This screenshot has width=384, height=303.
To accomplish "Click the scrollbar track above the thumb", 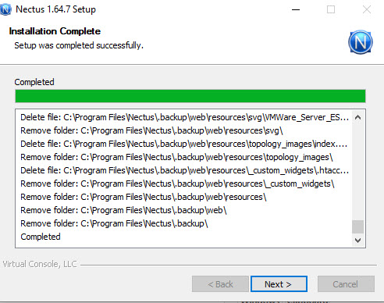I will pyautogui.click(x=357, y=172).
